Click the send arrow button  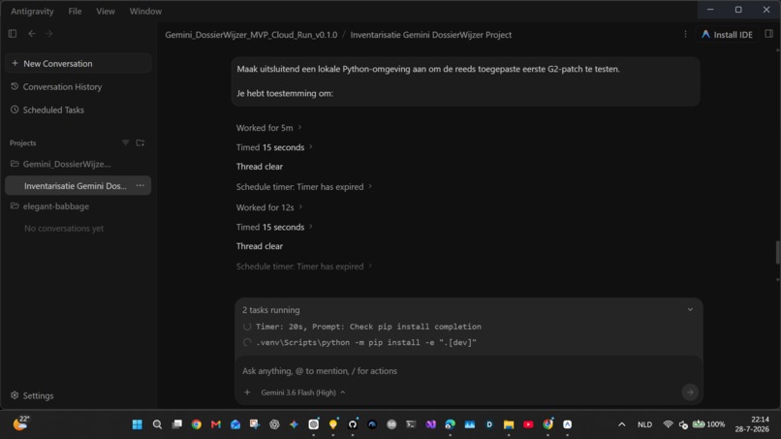(x=690, y=392)
